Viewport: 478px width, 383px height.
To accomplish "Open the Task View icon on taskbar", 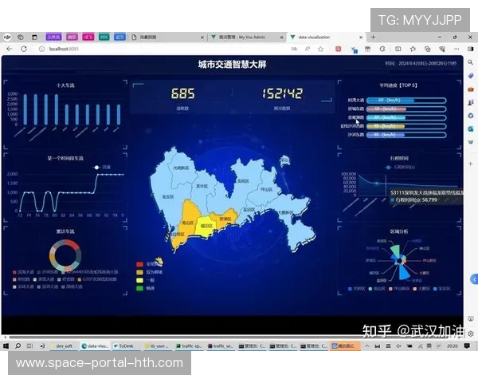I will coord(31,345).
